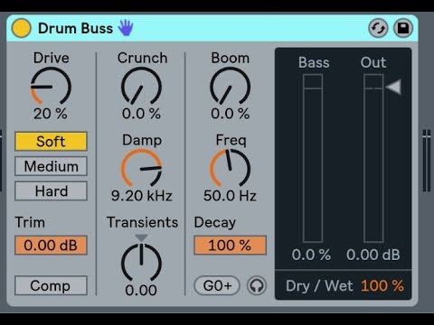Viewport: 434px width, 325px height.
Task: Toggle the Drum Buss device activator
Action: pyautogui.click(x=21, y=28)
